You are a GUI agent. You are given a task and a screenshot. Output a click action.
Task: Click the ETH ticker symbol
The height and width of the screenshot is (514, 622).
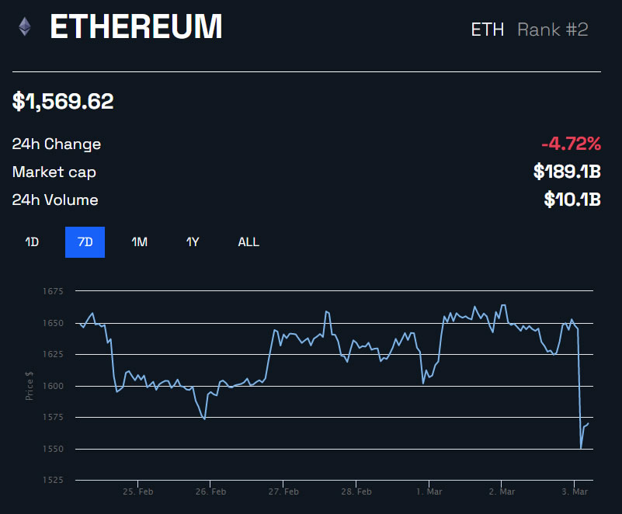click(x=488, y=30)
